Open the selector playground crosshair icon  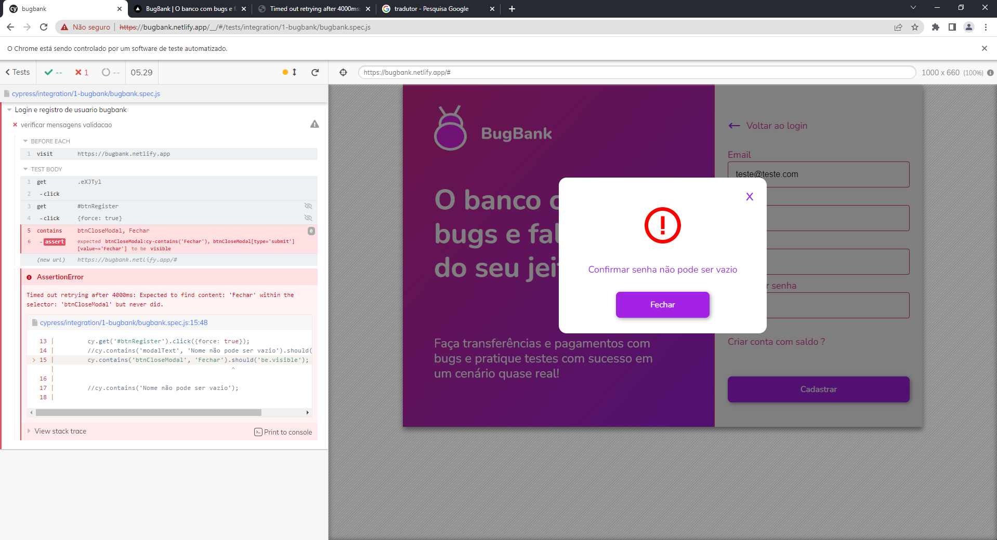click(343, 72)
